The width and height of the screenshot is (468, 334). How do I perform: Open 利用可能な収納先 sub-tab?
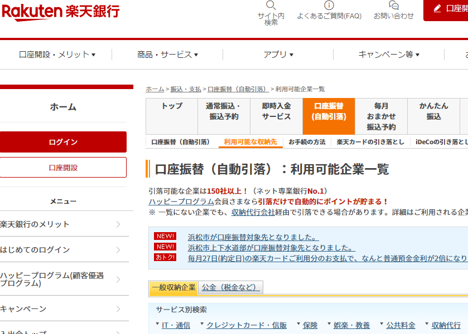coord(250,142)
